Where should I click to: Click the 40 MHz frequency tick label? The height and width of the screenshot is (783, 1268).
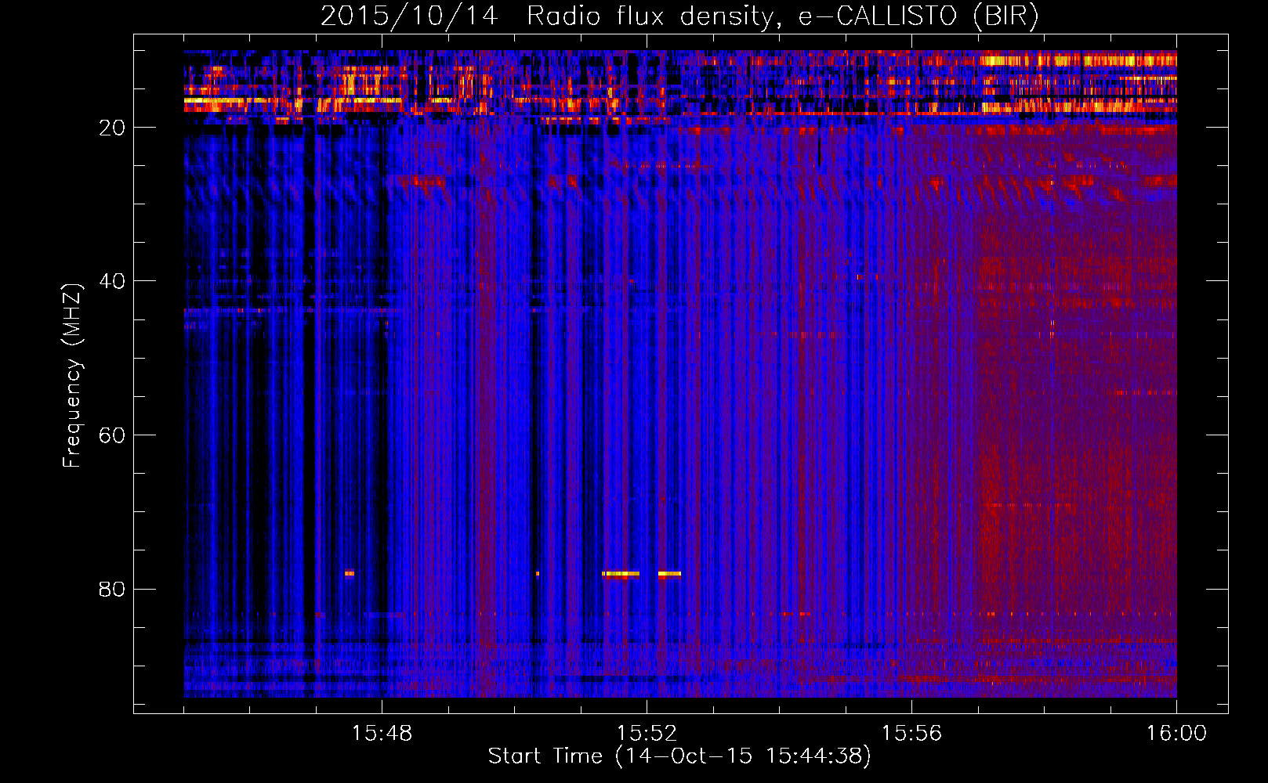112,281
